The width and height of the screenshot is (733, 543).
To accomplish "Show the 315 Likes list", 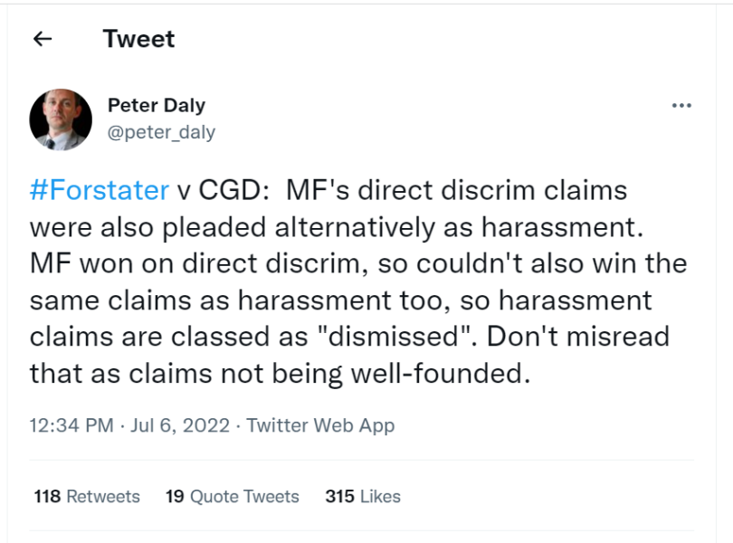I will point(362,496).
